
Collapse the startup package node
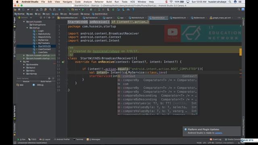pos(27,28)
